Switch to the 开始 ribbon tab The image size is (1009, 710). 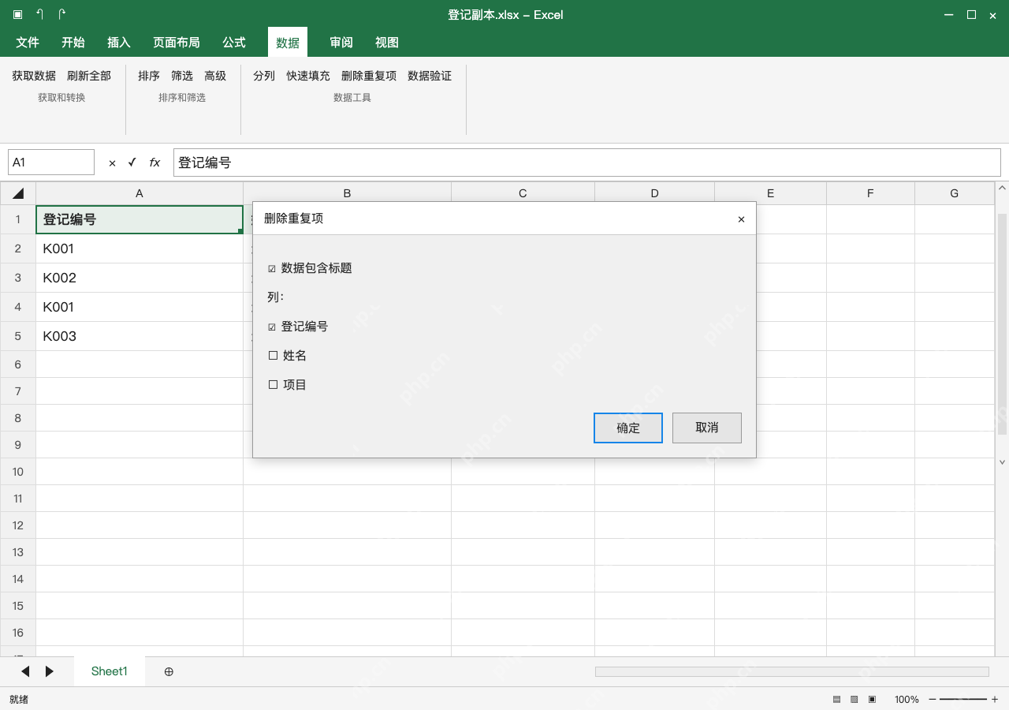point(73,43)
